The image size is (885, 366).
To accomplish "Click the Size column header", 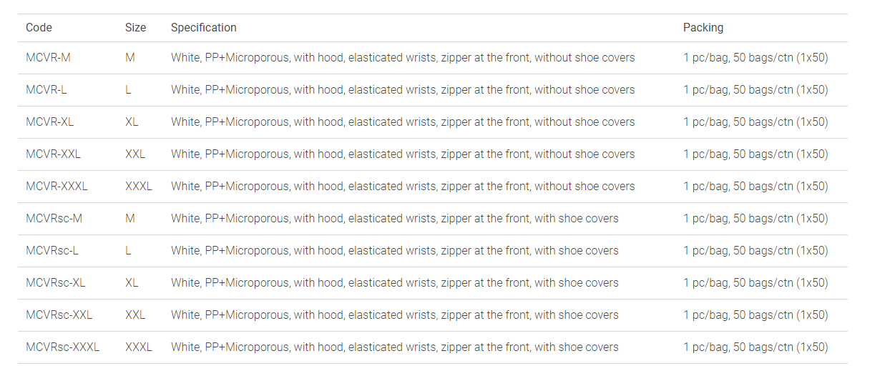I will (x=135, y=28).
